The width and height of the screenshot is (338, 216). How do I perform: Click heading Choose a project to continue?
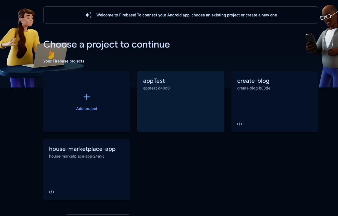tap(106, 45)
